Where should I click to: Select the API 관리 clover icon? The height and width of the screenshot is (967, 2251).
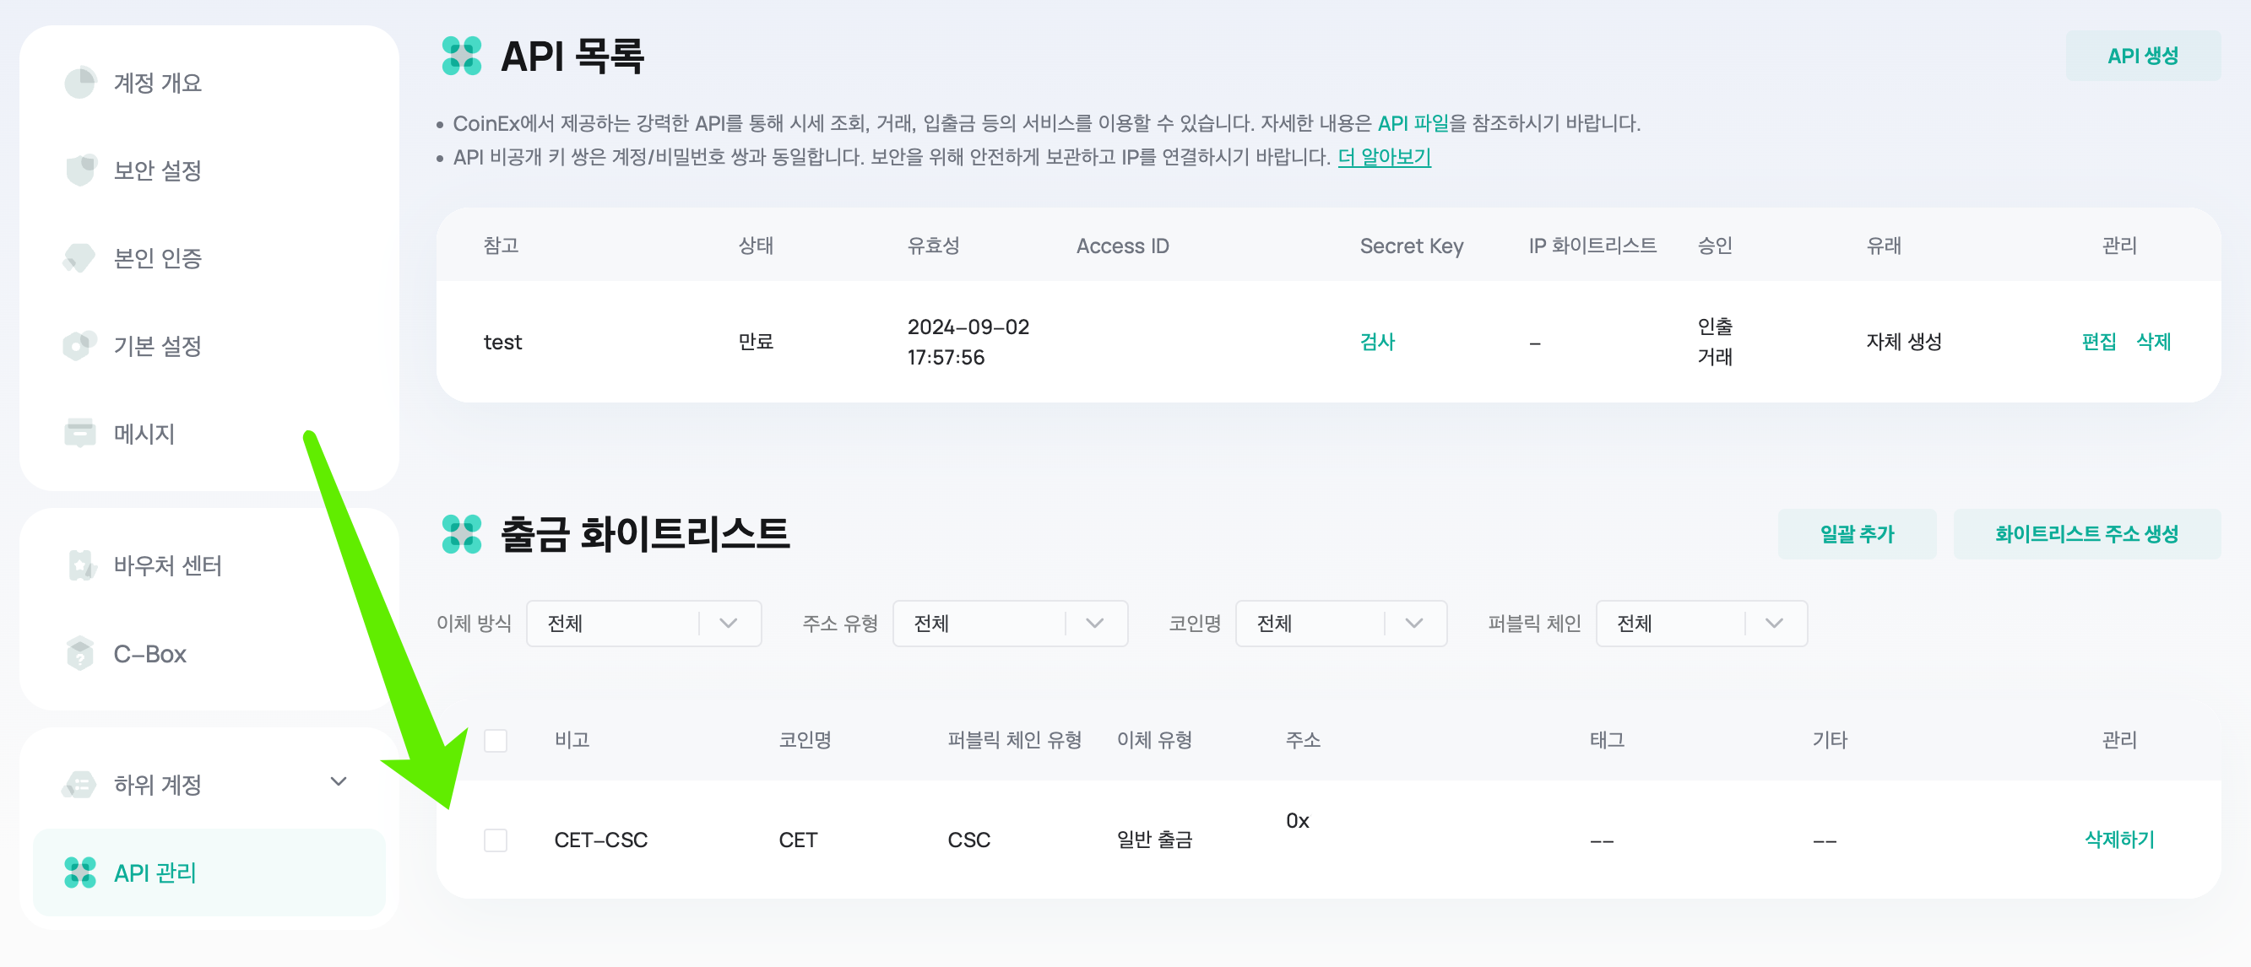tap(79, 872)
